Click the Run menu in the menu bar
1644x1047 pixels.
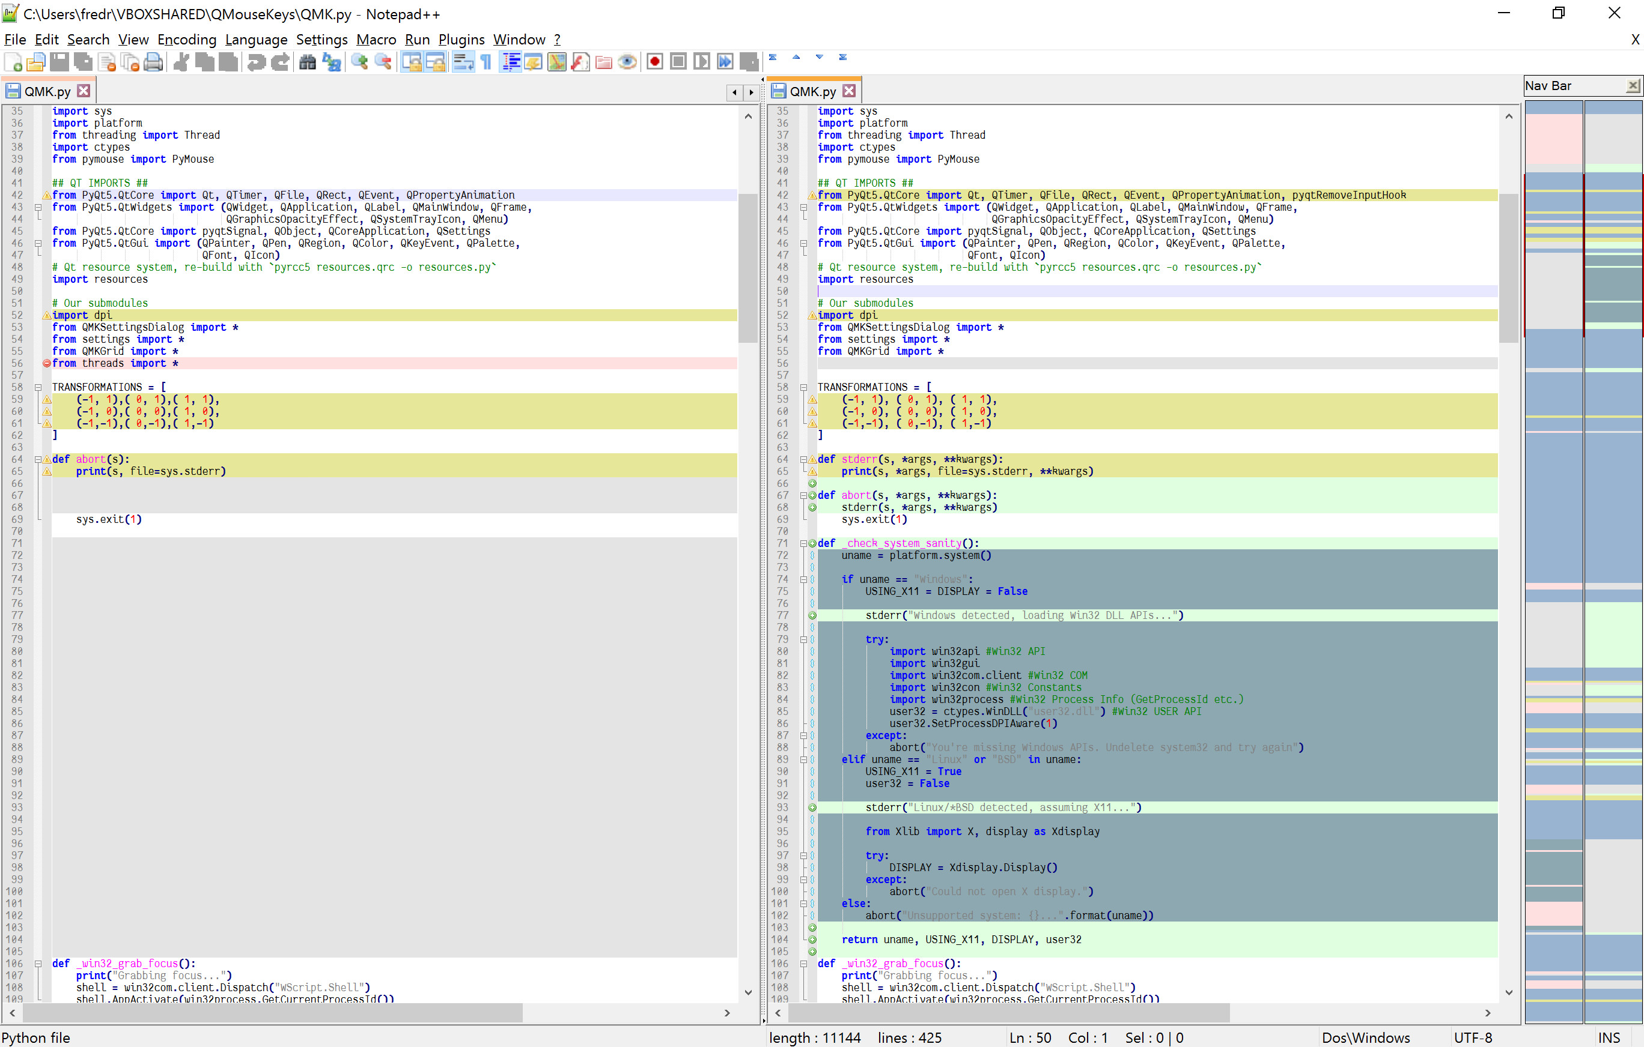pyautogui.click(x=417, y=38)
